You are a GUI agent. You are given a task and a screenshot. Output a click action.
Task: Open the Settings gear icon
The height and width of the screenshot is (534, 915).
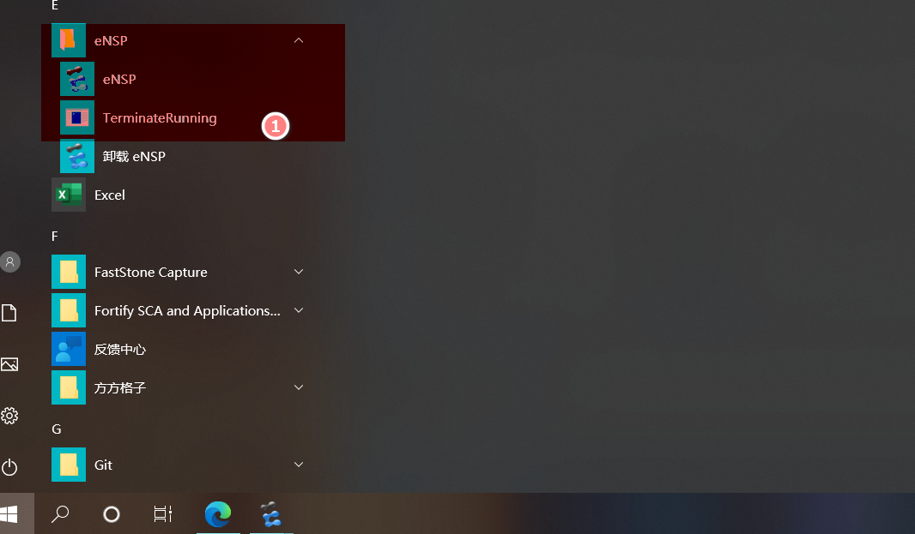point(9,416)
